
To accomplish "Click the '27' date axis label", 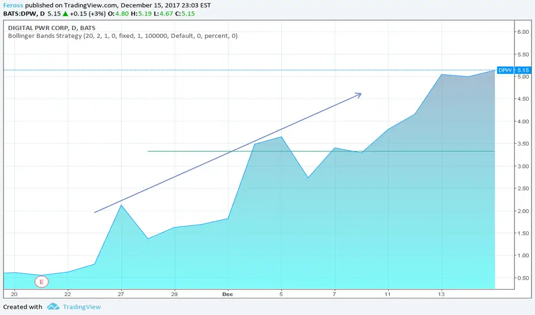I will coord(121,294).
